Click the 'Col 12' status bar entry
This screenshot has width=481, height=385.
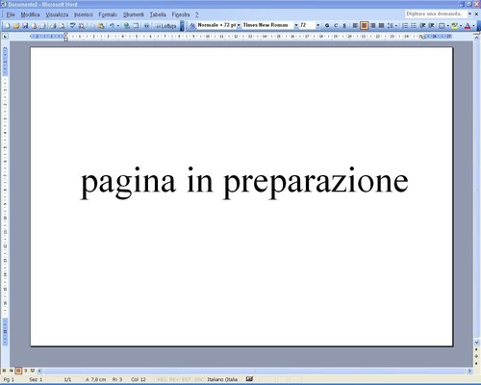coord(139,379)
